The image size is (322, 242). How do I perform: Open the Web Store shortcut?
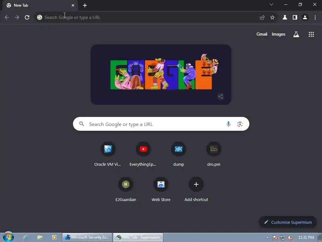coord(161,189)
